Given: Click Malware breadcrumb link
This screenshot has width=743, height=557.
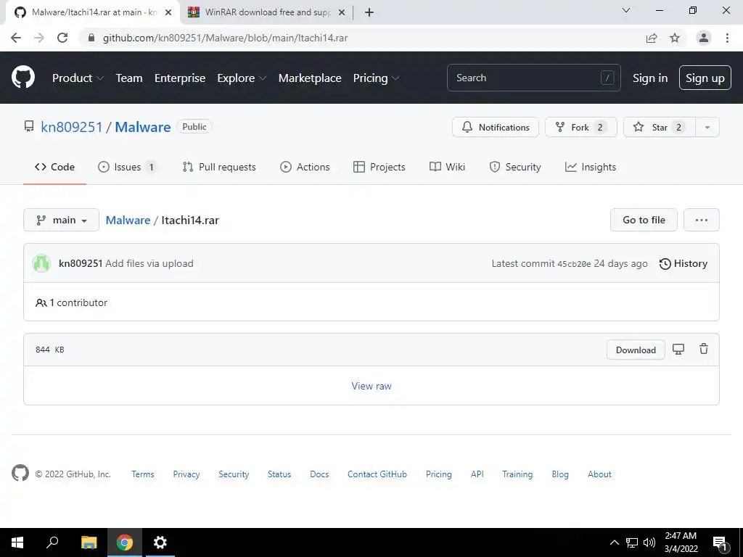Looking at the screenshot, I should [128, 220].
